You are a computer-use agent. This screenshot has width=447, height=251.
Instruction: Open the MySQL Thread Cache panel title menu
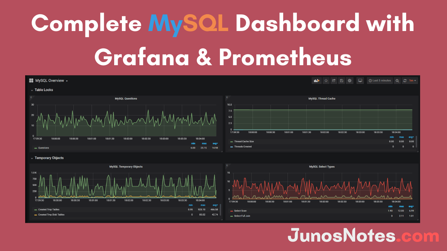coord(322,99)
